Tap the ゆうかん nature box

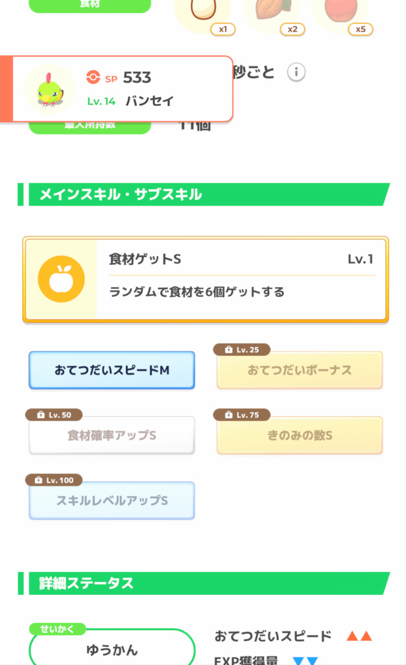(112, 649)
